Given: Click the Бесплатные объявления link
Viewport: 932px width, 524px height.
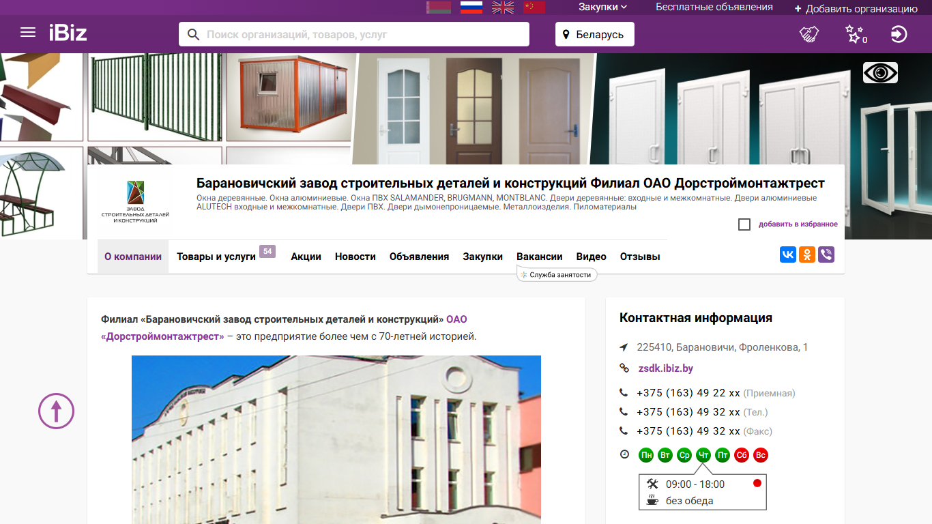Looking at the screenshot, I should (714, 7).
